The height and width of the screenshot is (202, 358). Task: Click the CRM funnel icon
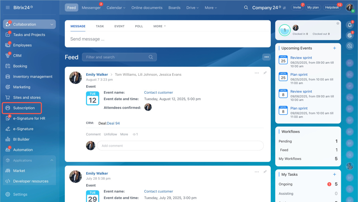click(x=8, y=56)
